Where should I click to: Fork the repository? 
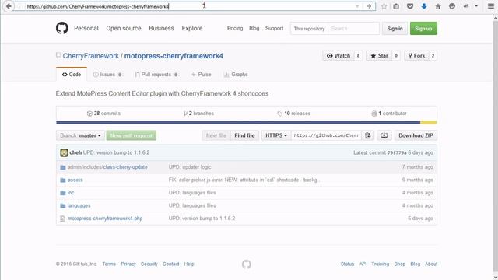coord(416,56)
